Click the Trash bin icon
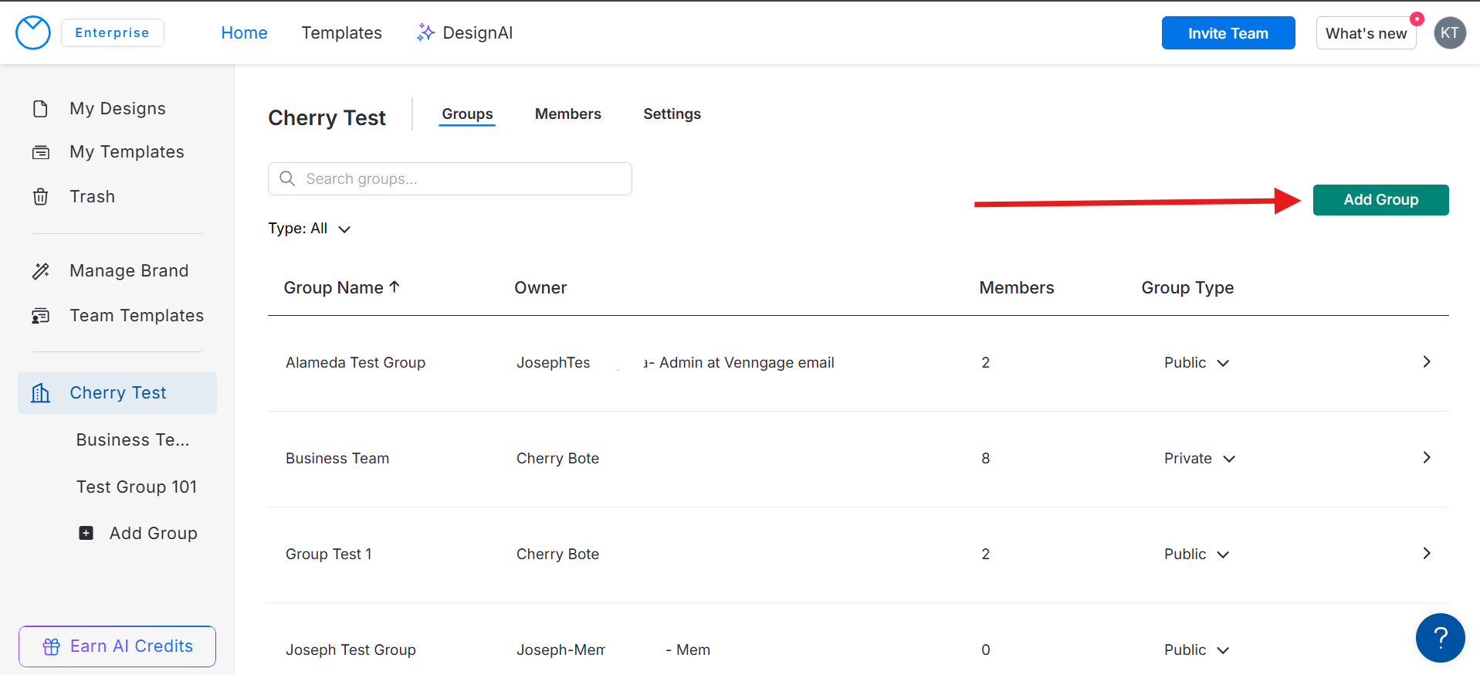This screenshot has width=1480, height=675. (x=41, y=196)
